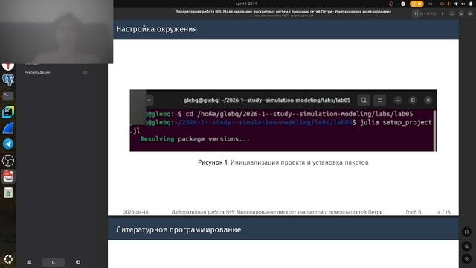The image size is (476, 268).
Task: Select the PDF viewer icon in dock
Action: click(x=8, y=176)
